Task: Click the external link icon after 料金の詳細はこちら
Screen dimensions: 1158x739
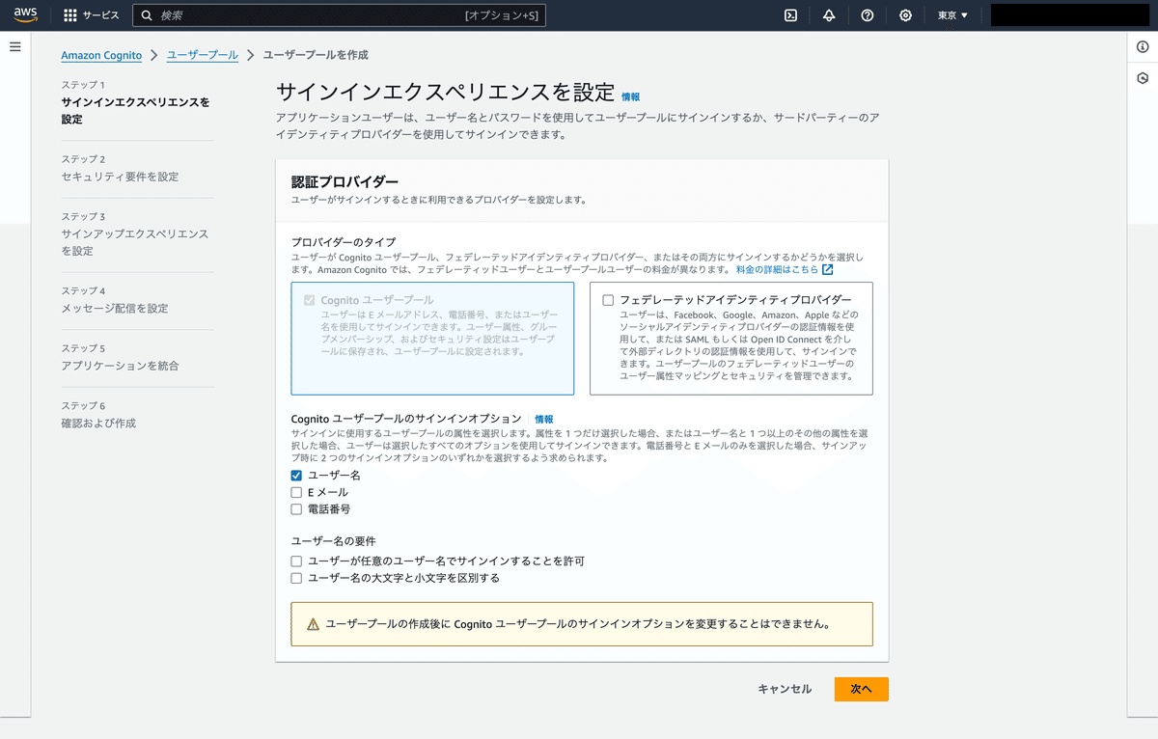Action: (827, 270)
